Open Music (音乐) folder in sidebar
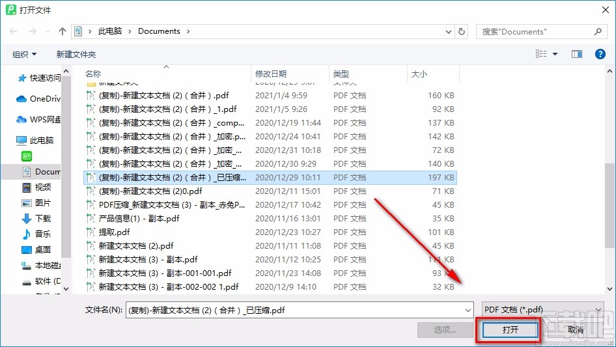 pyautogui.click(x=36, y=234)
